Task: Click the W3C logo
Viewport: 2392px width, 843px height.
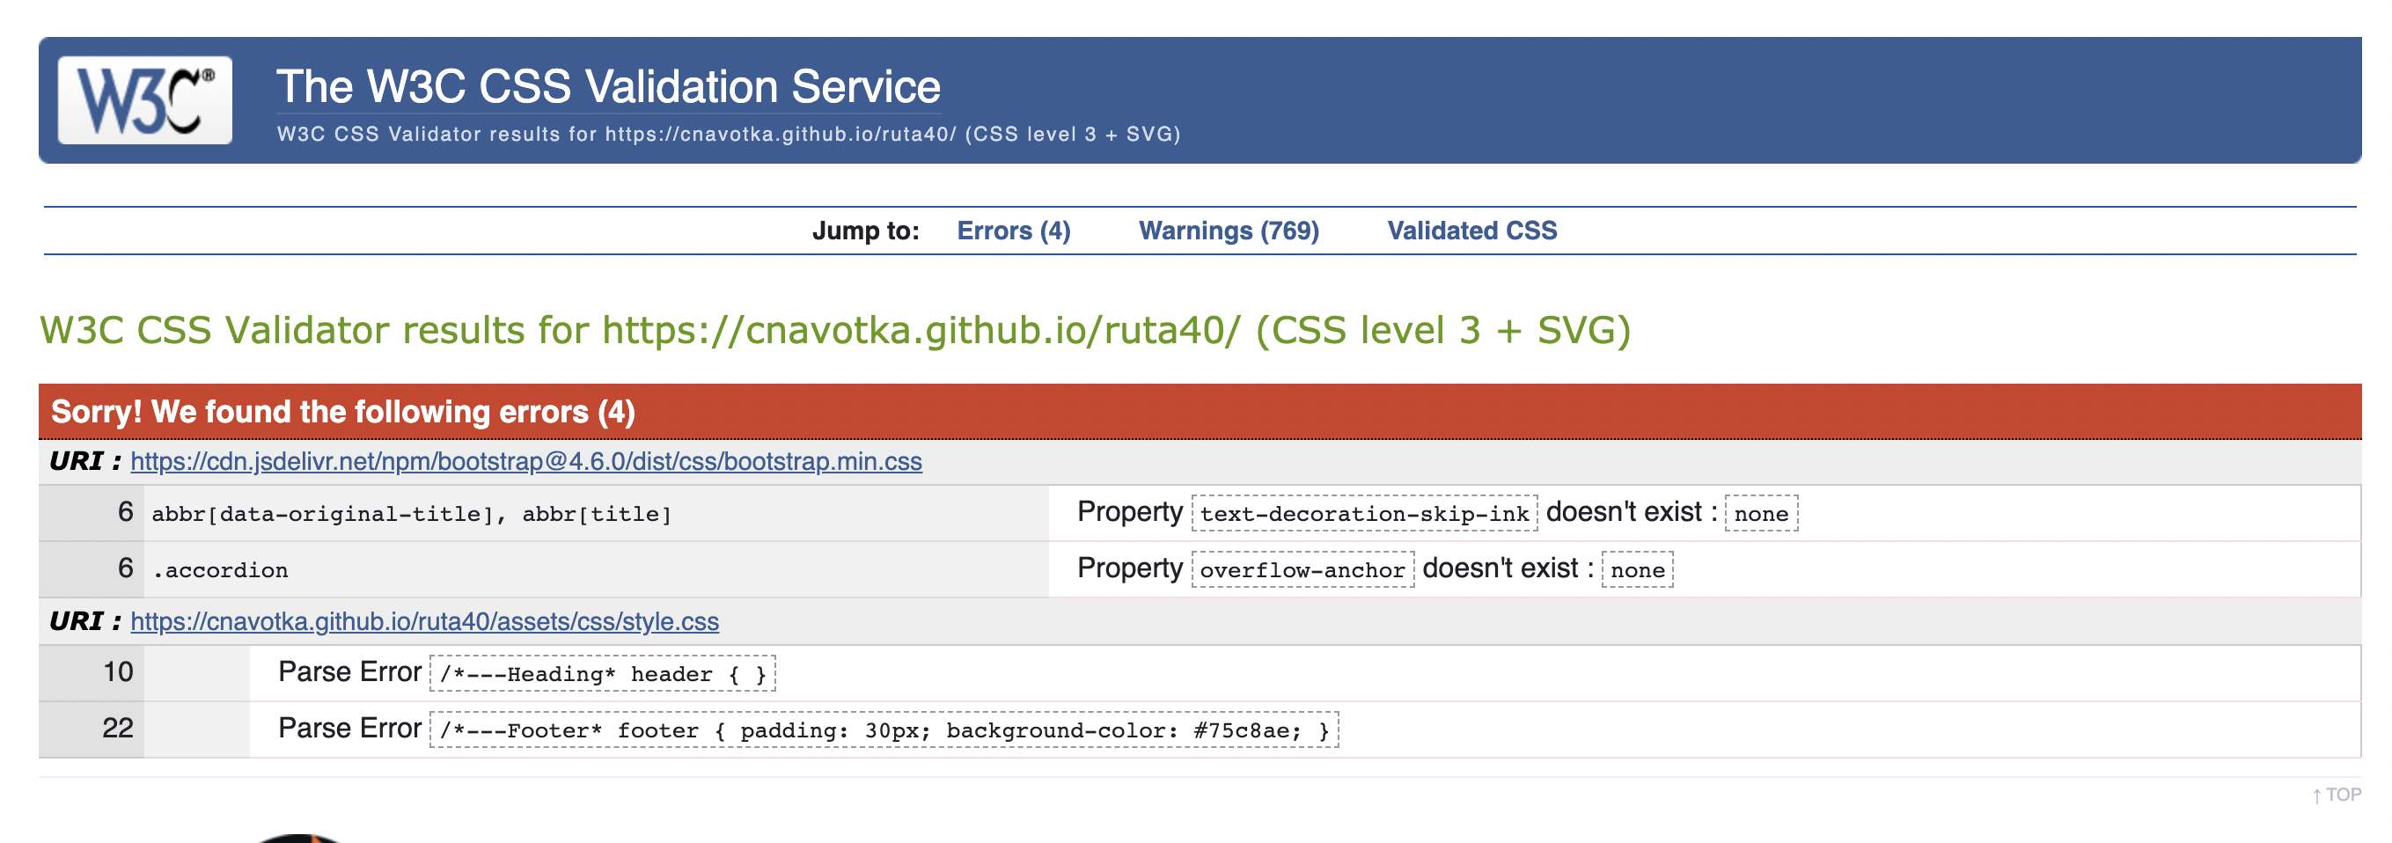Action: pyautogui.click(x=145, y=100)
